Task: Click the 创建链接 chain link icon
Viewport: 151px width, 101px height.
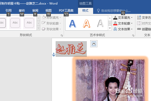Action: pos(139,29)
